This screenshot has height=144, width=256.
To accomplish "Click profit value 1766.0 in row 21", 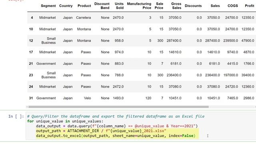I will tap(249, 64).
